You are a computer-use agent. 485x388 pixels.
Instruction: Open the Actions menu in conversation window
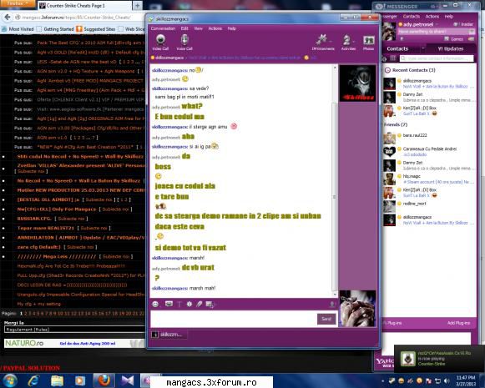[215, 28]
